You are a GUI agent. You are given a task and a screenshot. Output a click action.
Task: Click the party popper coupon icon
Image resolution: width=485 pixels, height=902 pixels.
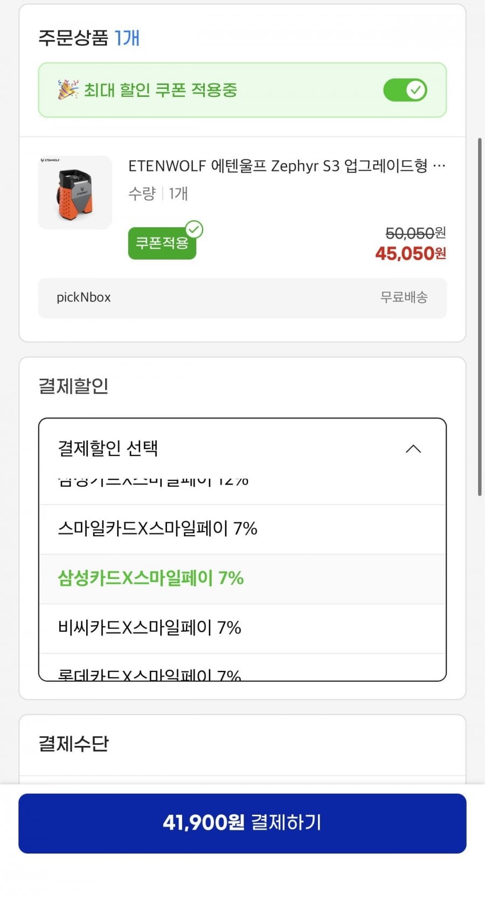click(x=68, y=90)
